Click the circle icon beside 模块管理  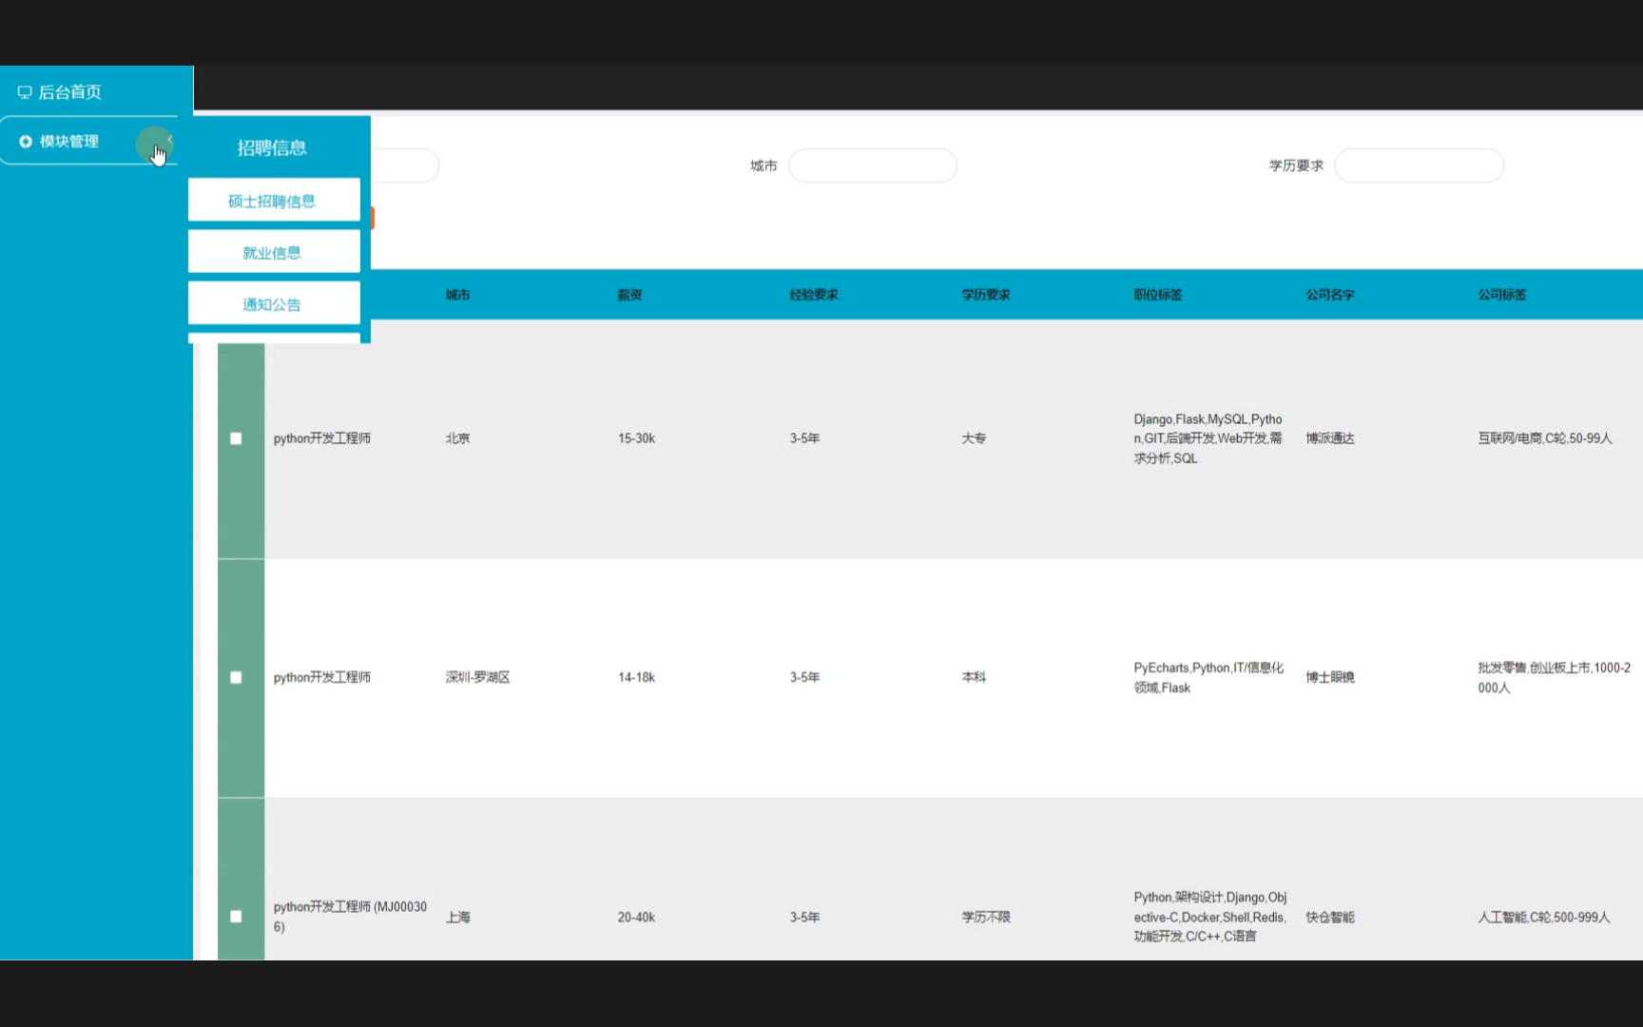click(26, 142)
